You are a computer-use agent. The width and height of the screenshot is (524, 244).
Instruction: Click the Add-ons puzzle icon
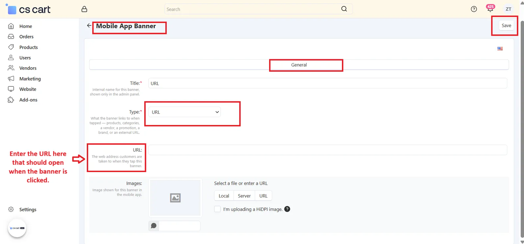coord(11,100)
